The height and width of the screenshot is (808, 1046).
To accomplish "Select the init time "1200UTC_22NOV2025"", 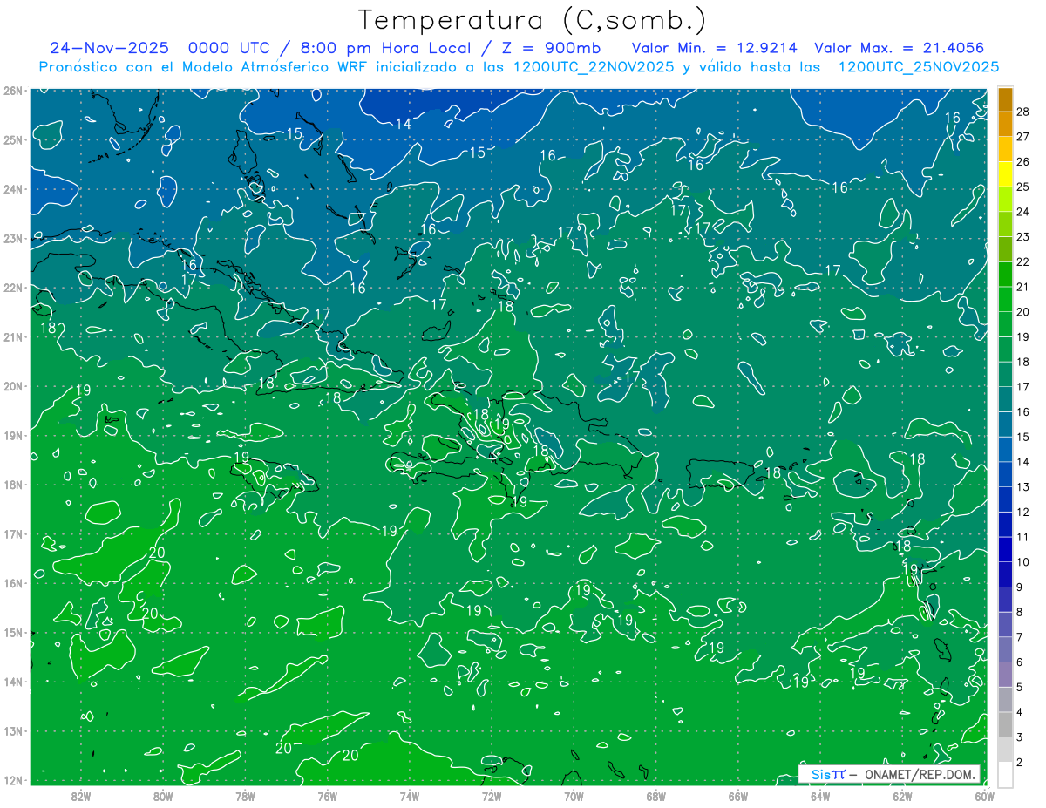I will click(595, 67).
